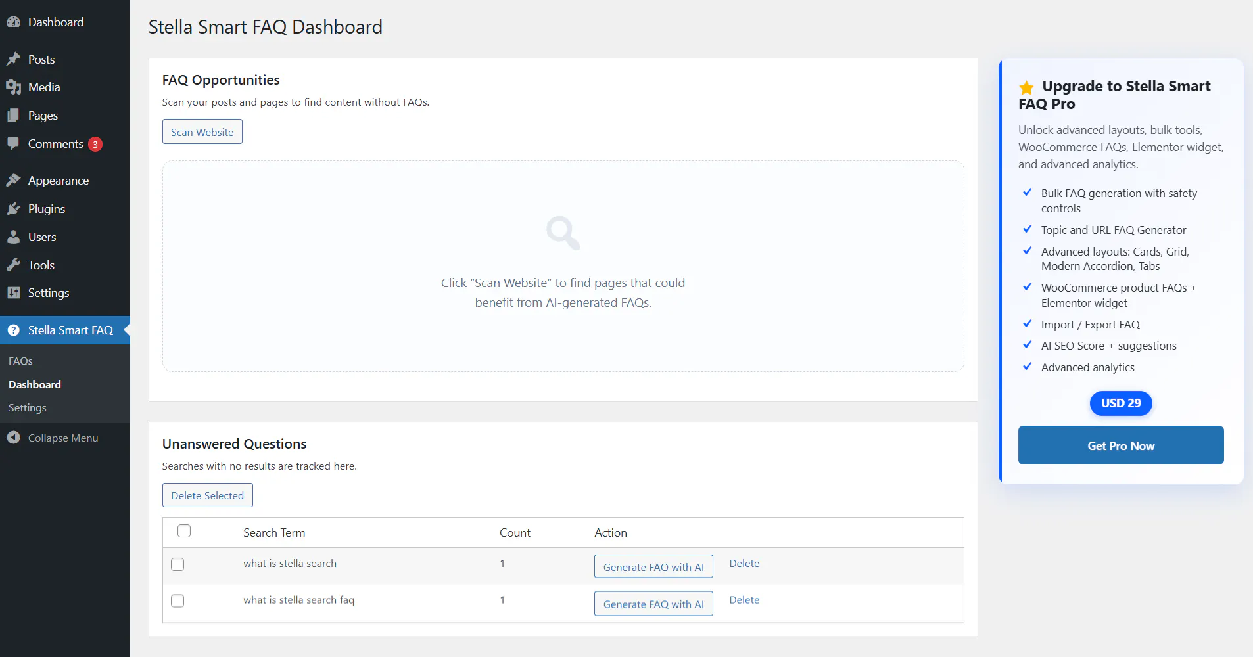Click the magnifier icon in FAQ Opportunities
This screenshot has width=1253, height=657.
(563, 233)
